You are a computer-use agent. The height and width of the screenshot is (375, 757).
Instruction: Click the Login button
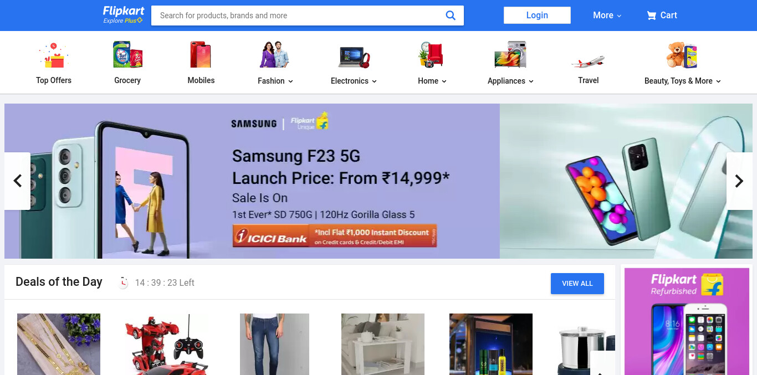coord(537,16)
